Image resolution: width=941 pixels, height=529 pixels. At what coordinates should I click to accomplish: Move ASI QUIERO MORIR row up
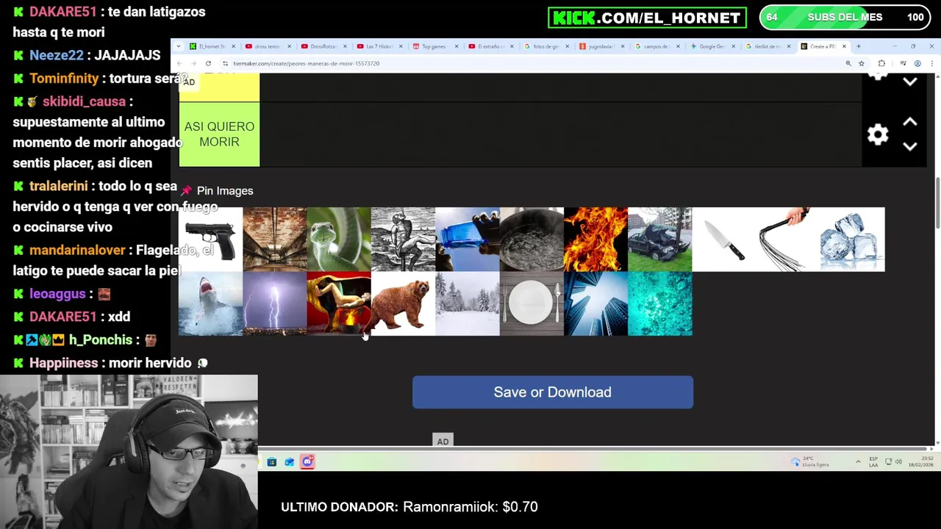(910, 122)
